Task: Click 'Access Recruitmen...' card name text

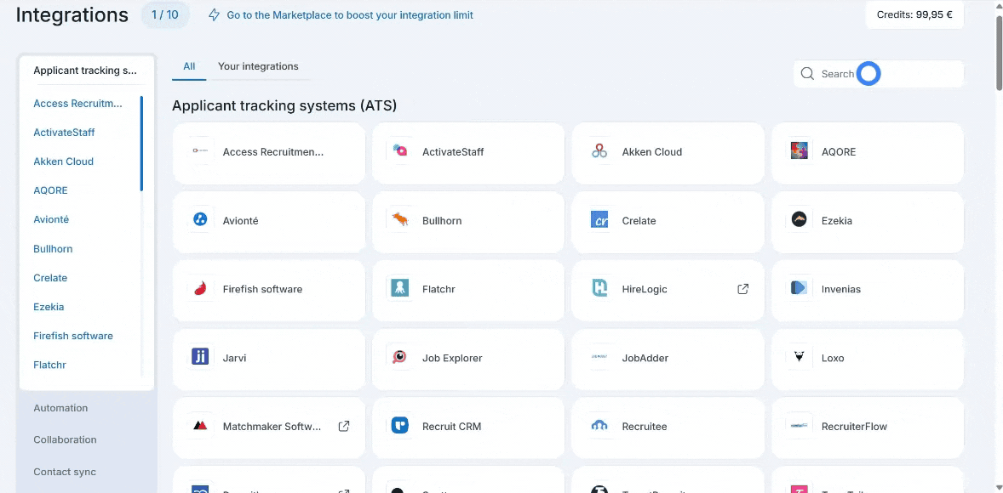Action: [x=273, y=152]
